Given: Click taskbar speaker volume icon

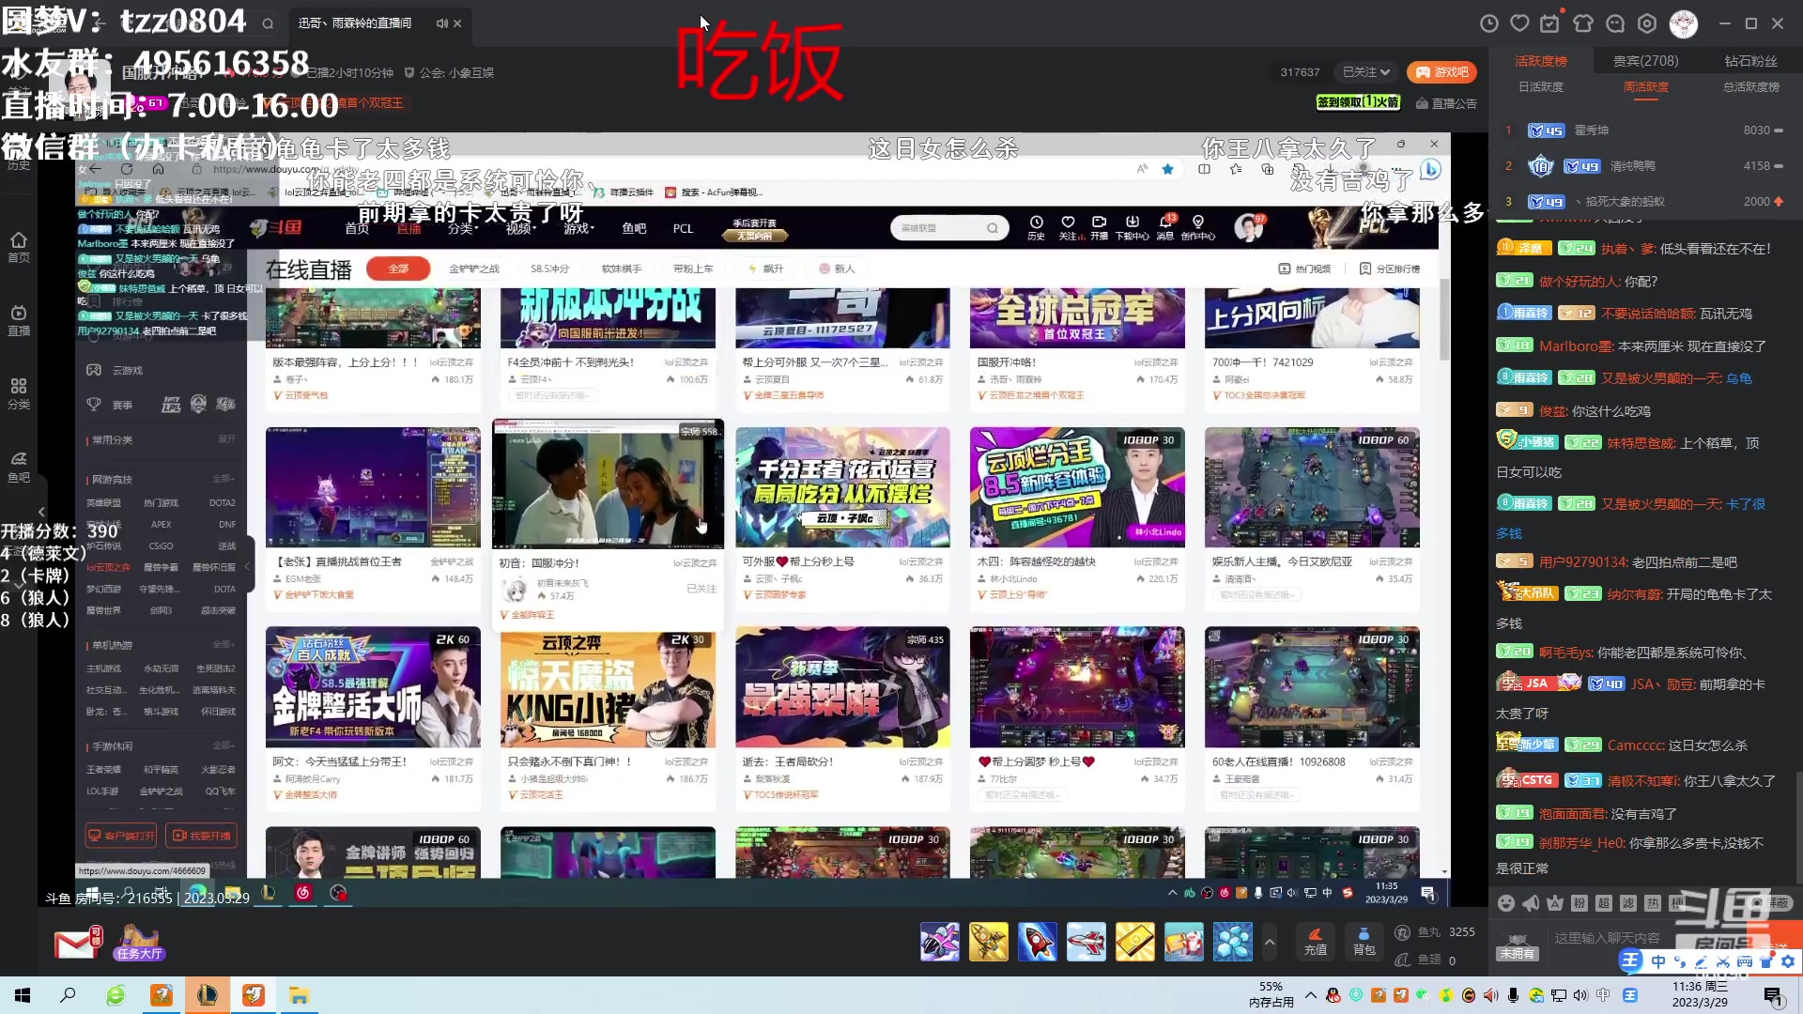Looking at the screenshot, I should tap(1580, 995).
